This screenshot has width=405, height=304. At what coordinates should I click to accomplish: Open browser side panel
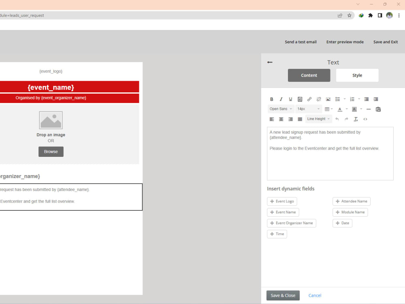coord(380,15)
